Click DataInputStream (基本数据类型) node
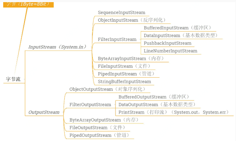This screenshot has width=236, height=141. pyautogui.click(x=181, y=36)
